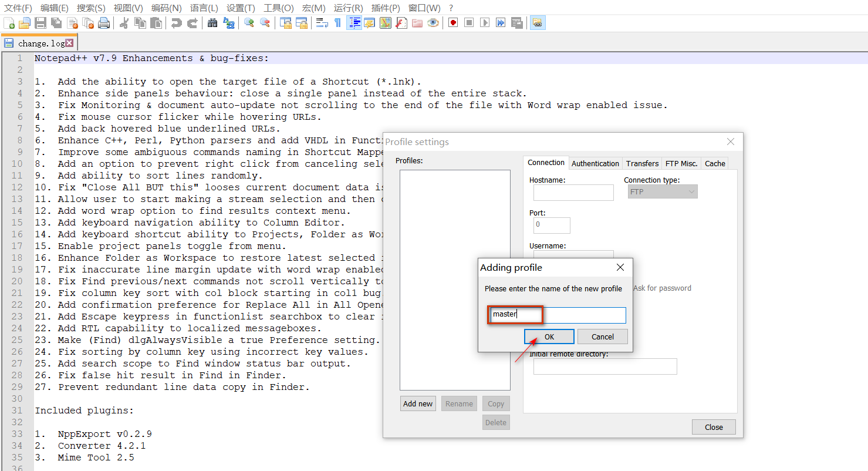868x471 pixels.
Task: Click the "Included plugins:" line in the editor
Action: tap(85, 411)
